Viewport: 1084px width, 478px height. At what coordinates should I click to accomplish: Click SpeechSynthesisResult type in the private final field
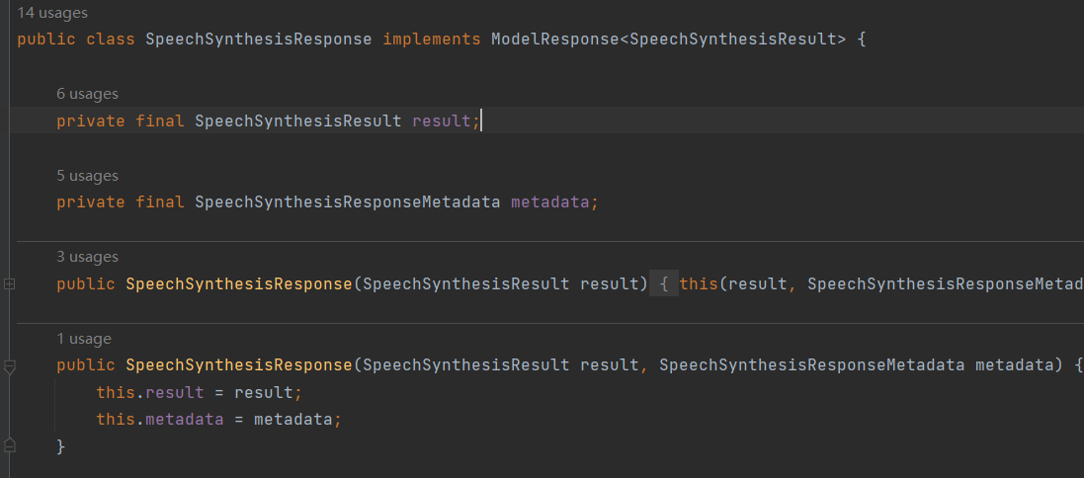tap(298, 120)
